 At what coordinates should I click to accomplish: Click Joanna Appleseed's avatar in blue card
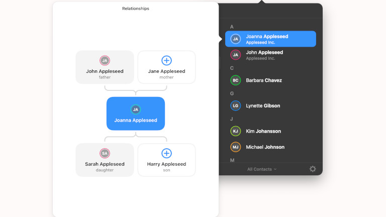pyautogui.click(x=136, y=110)
